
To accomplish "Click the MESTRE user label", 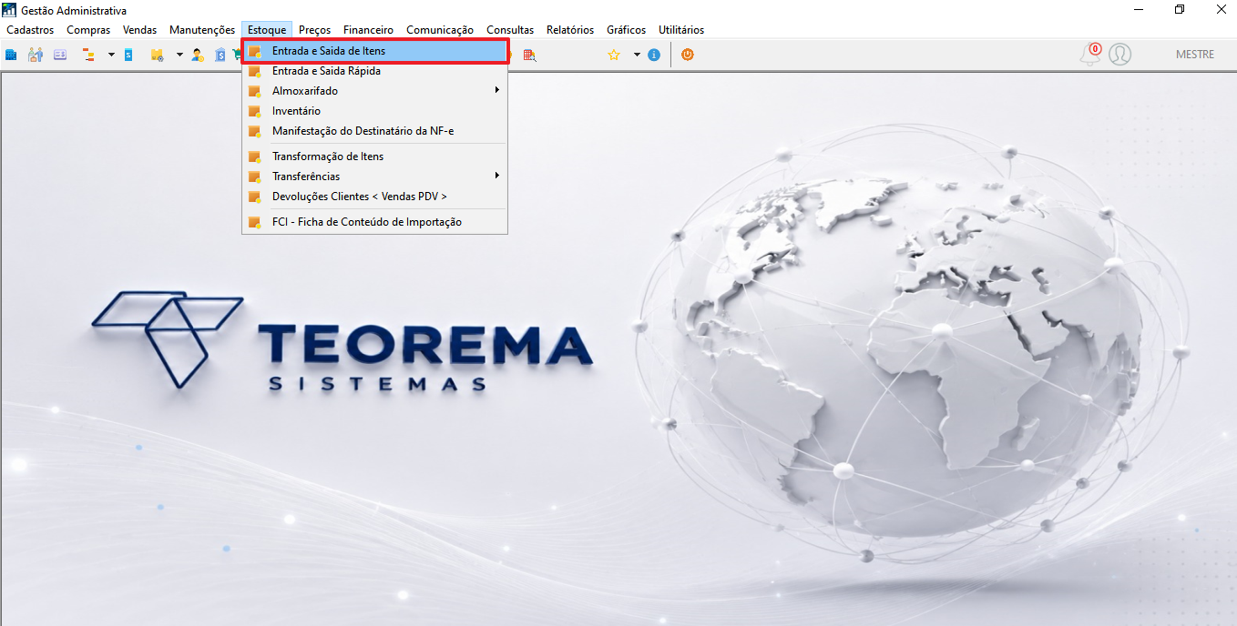I will click(x=1195, y=55).
